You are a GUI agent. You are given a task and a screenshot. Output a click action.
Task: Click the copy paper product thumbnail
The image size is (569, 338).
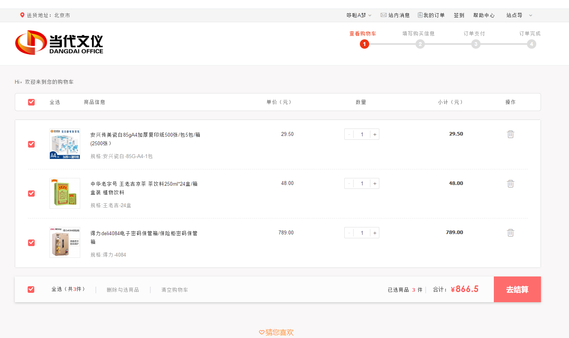click(x=65, y=144)
